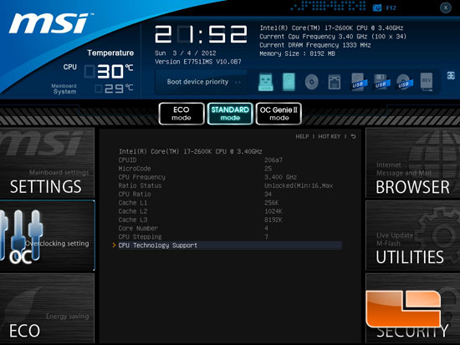Click the F12 screenshot camera icon

tap(377, 8)
